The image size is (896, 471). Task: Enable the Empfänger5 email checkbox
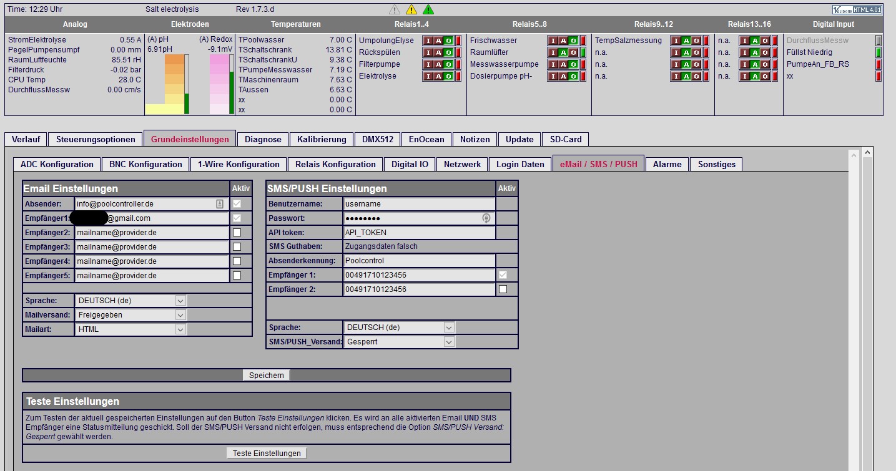(237, 275)
